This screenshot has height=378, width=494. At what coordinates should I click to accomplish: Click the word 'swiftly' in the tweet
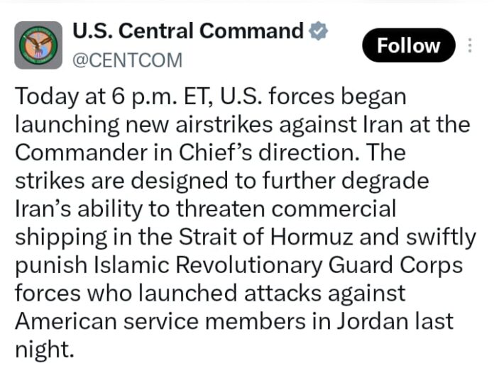tap(441, 238)
